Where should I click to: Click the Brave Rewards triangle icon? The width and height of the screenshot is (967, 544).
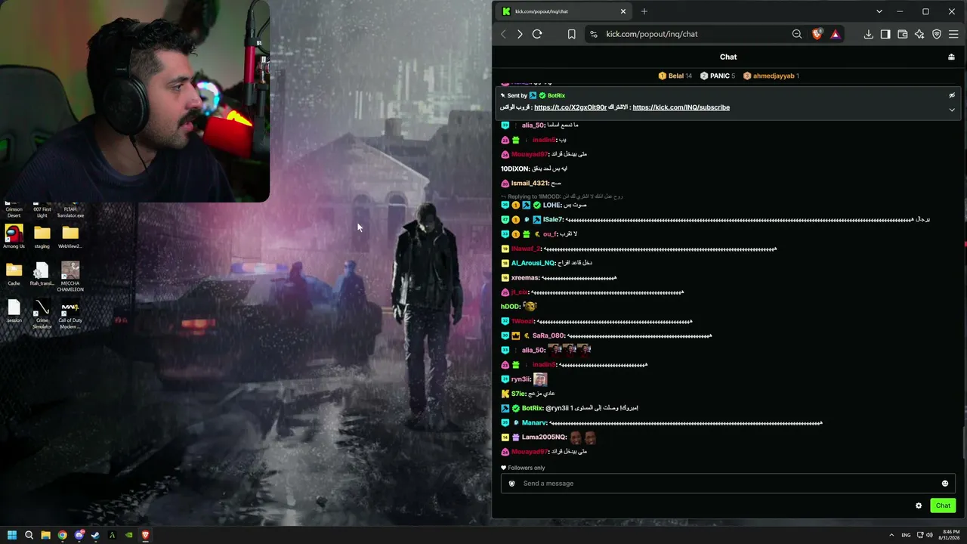click(835, 34)
